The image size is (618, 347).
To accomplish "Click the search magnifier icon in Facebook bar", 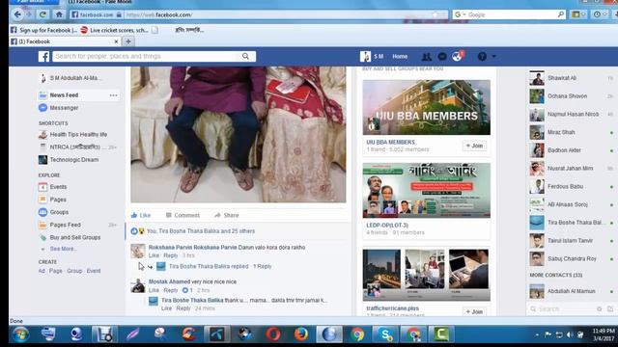I will click(x=245, y=56).
